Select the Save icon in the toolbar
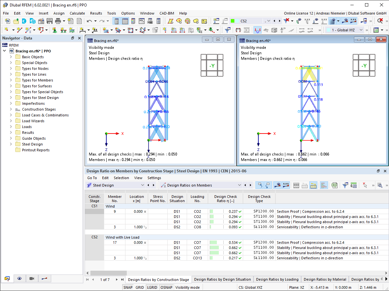 coord(49,21)
